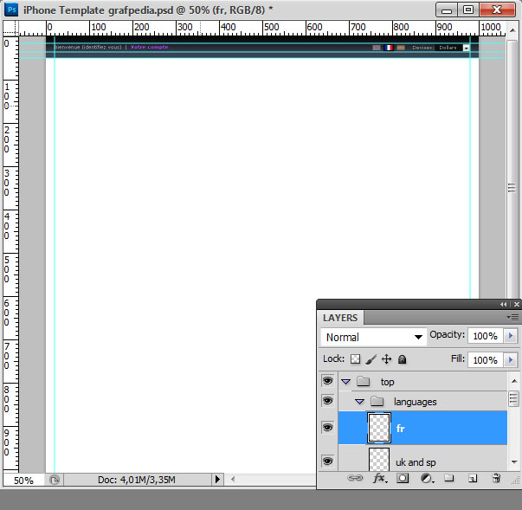This screenshot has width=522, height=510.
Task: Hide the fr layer visibility eye
Action: 327,427
